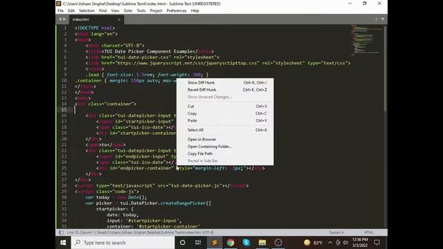This screenshot has width=443, height=249.
Task: Close the index.html tab
Action: click(x=119, y=19)
